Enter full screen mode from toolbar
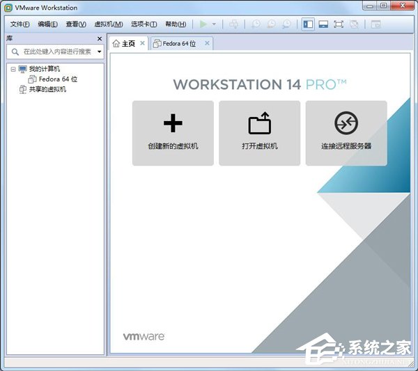The width and height of the screenshot is (418, 371). pos(339,24)
